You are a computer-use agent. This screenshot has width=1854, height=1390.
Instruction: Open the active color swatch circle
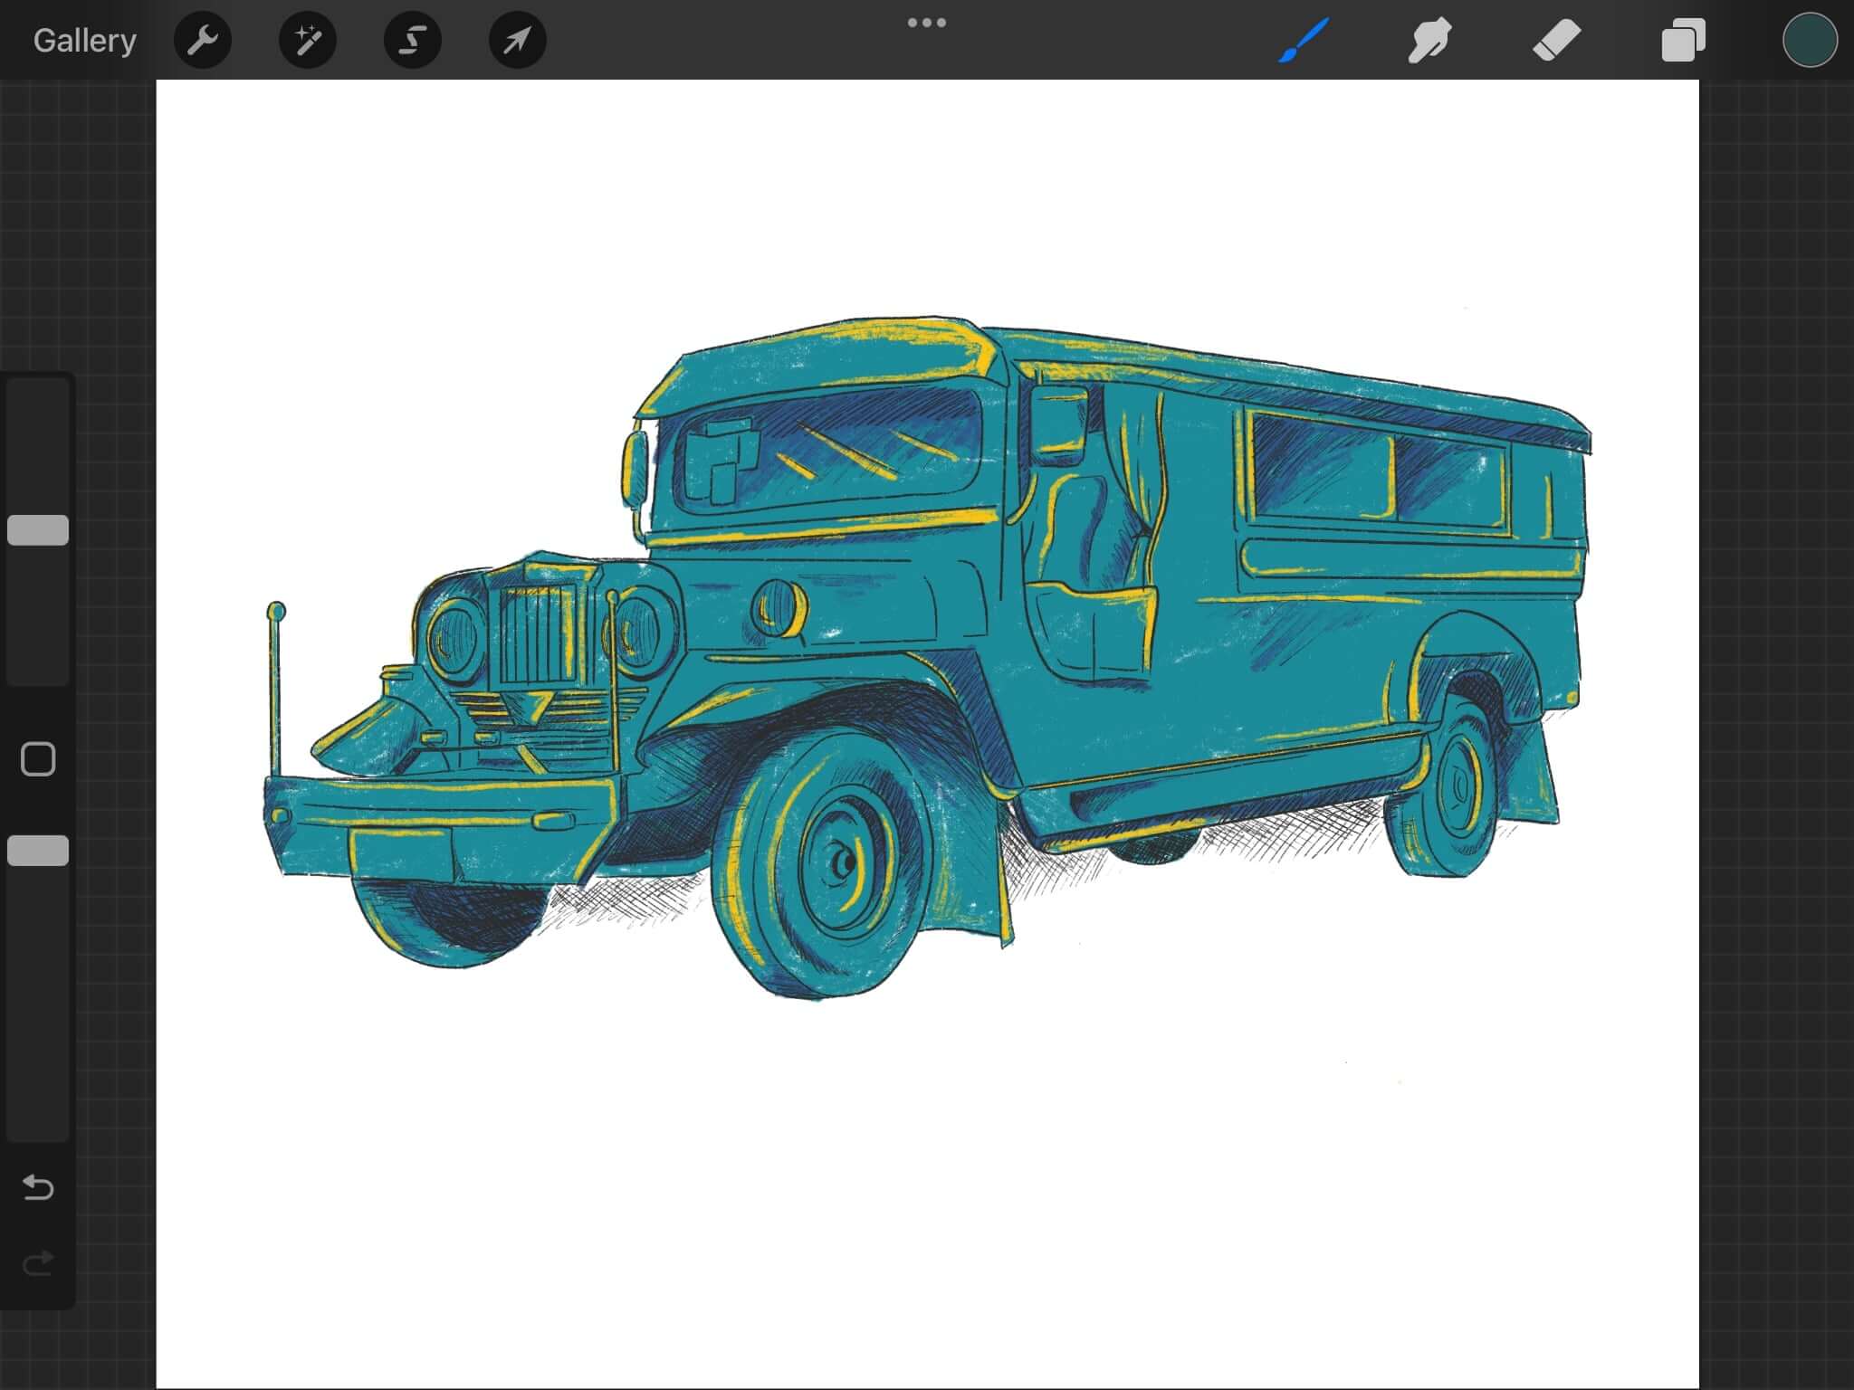(x=1810, y=41)
